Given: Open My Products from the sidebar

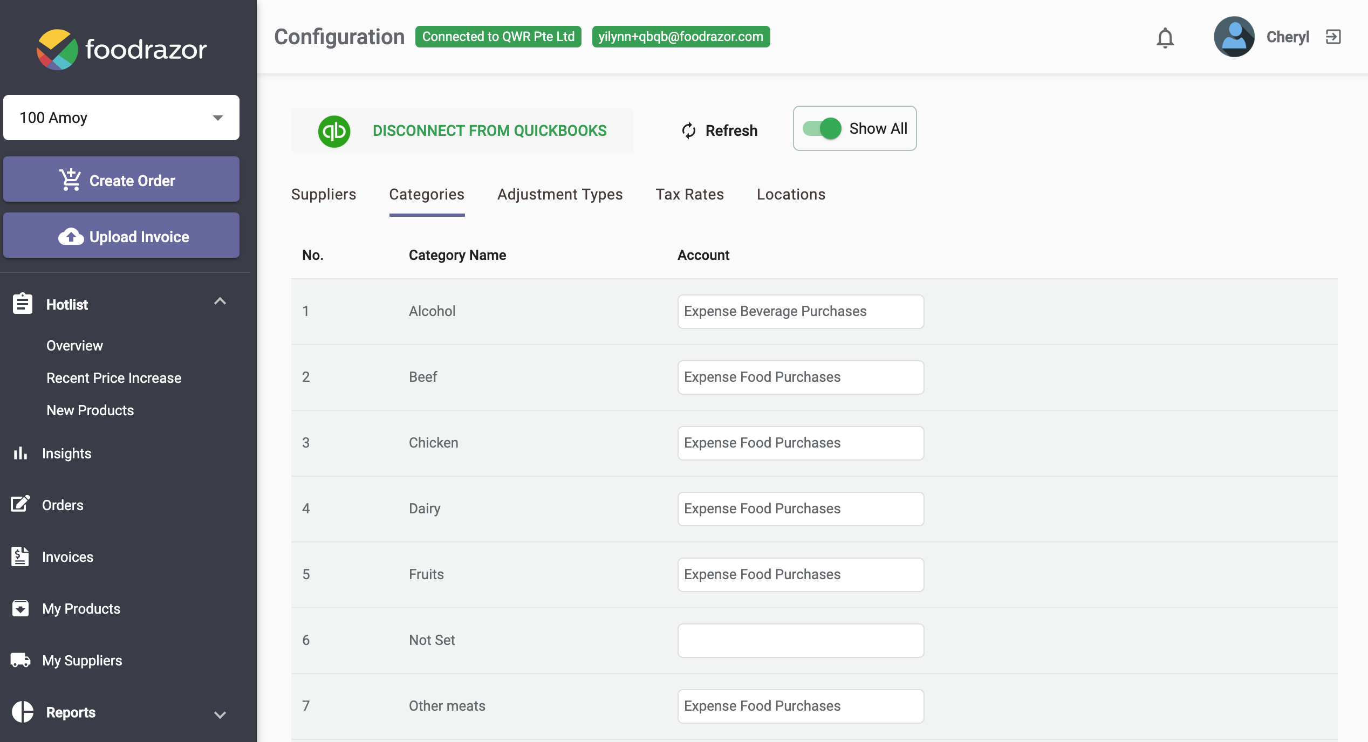Looking at the screenshot, I should [x=81, y=609].
